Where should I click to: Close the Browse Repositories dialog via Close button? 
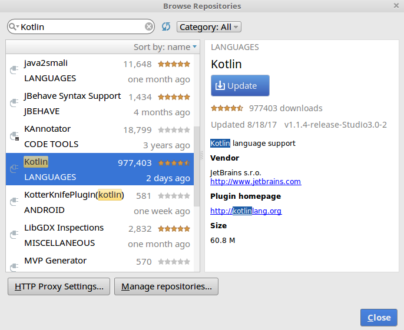379,318
